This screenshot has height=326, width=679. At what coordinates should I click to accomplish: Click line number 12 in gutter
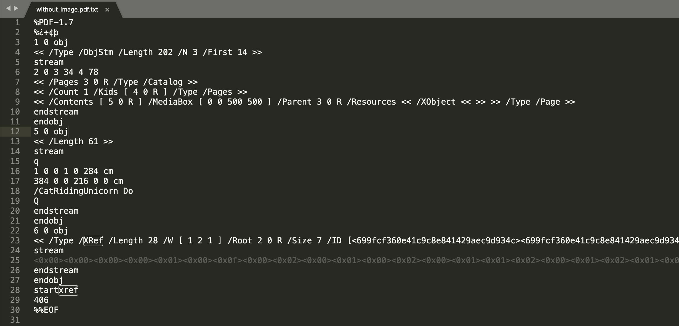pyautogui.click(x=15, y=132)
